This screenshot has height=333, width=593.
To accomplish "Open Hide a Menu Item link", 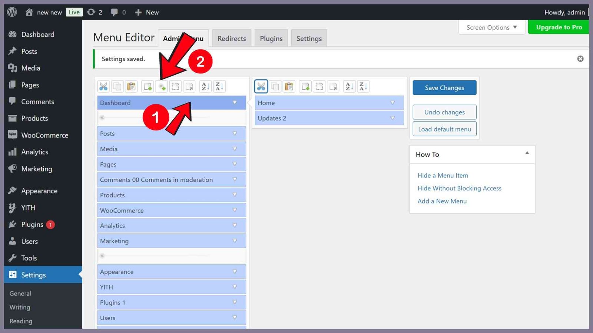I will 443,175.
